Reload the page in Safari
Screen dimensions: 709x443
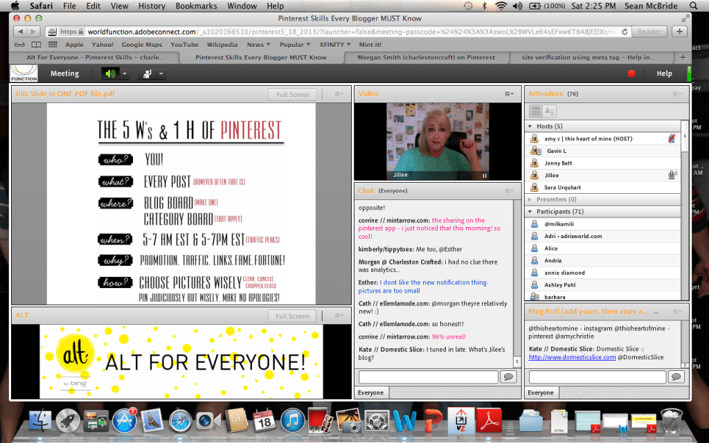625,32
